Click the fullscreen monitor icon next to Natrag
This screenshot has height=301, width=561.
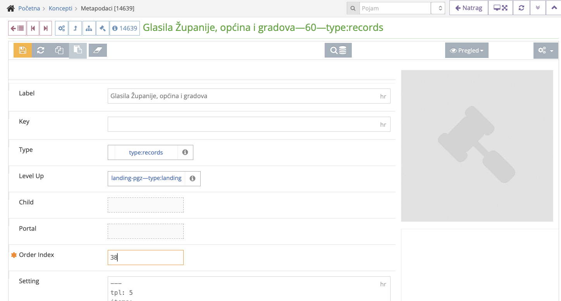coord(500,8)
